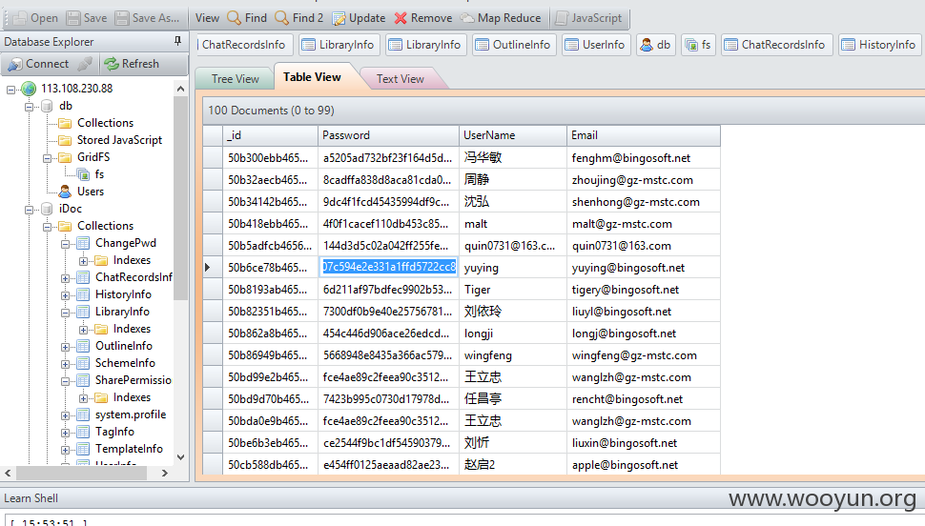The height and width of the screenshot is (526, 925).
Task: Click the Find magnifier tool
Action: [x=247, y=18]
